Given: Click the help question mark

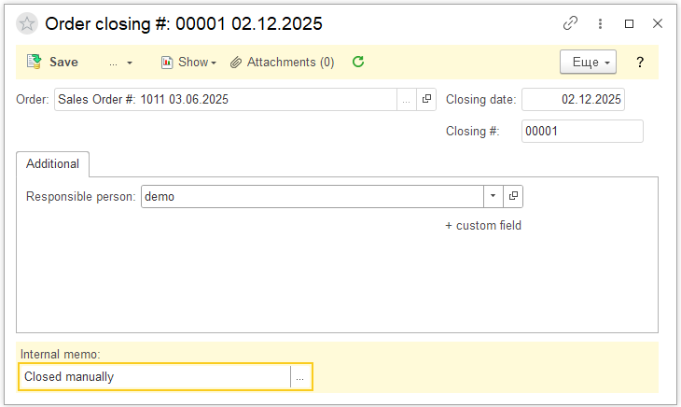Looking at the screenshot, I should 640,63.
